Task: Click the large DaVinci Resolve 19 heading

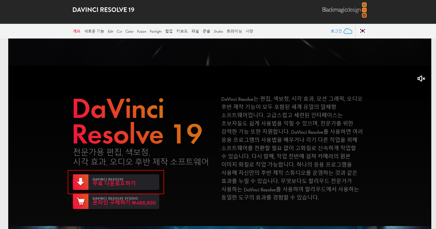Action: (137, 121)
